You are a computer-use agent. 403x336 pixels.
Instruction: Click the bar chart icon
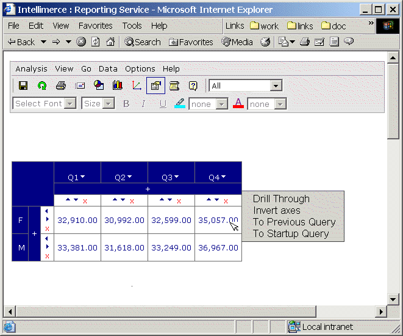[118, 86]
